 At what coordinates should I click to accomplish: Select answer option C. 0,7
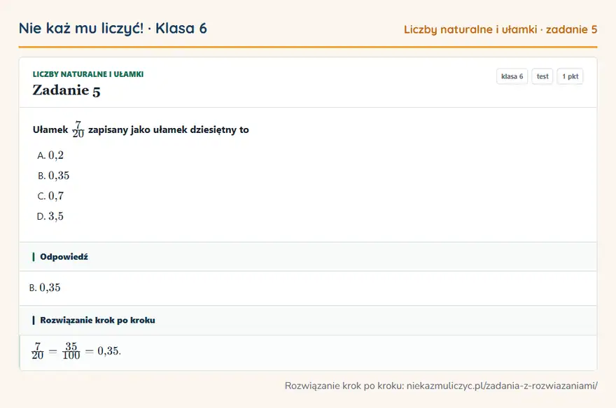[x=50, y=196]
